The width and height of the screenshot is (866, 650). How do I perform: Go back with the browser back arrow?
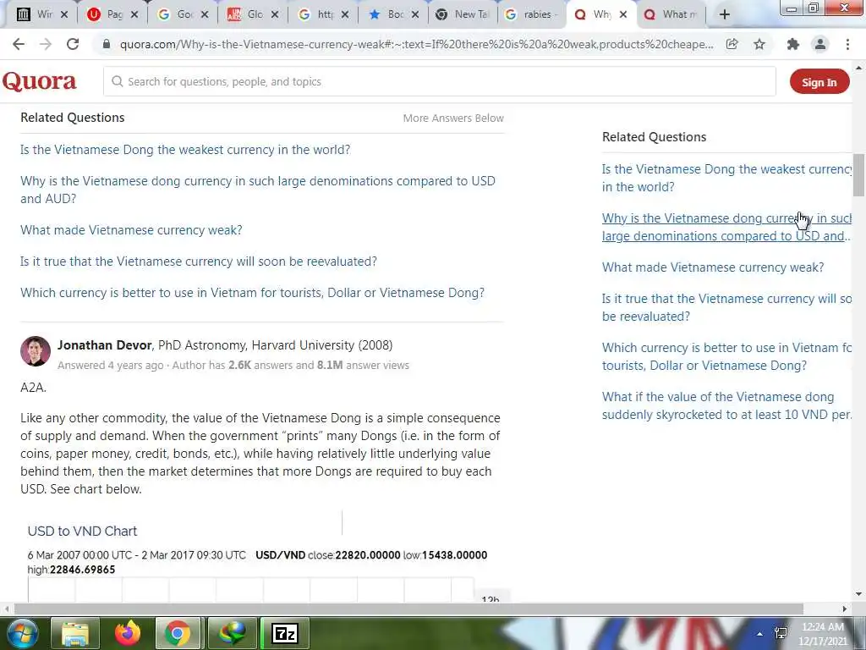pos(19,44)
